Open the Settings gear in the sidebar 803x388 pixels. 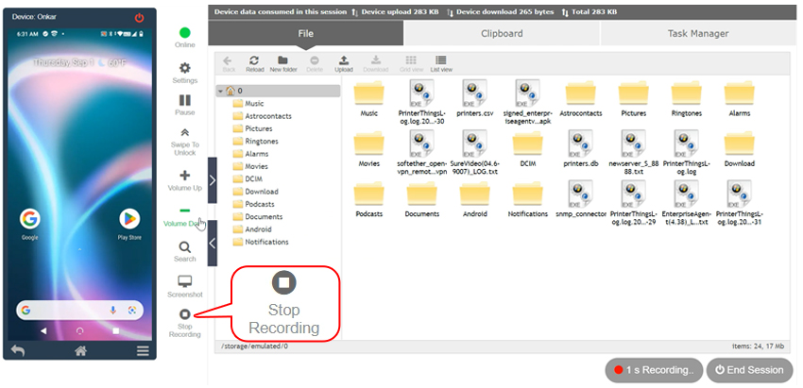pos(185,68)
